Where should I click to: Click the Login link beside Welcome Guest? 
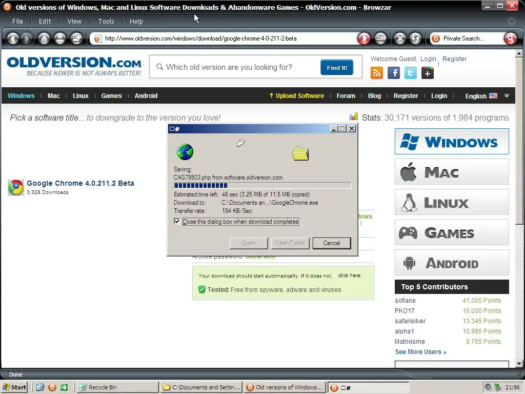[x=428, y=59]
